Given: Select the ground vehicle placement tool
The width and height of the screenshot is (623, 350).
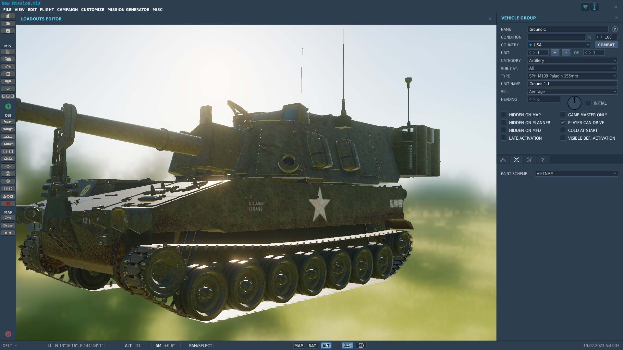Looking at the screenshot, I should click(x=8, y=144).
